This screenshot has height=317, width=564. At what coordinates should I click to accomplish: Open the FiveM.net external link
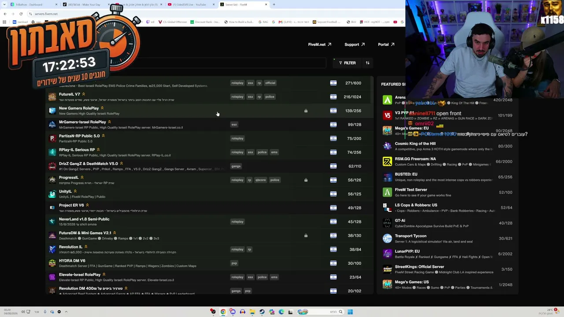(319, 44)
